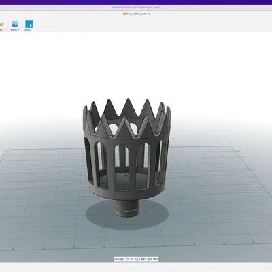Activate the Select tool icon

click(x=29, y=24)
